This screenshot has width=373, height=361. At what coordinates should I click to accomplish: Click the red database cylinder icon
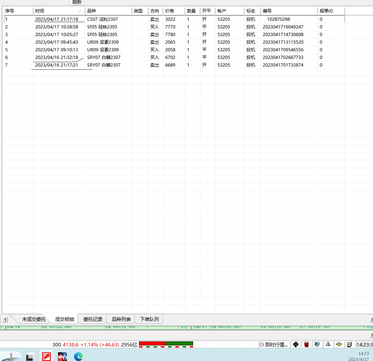tap(306, 344)
